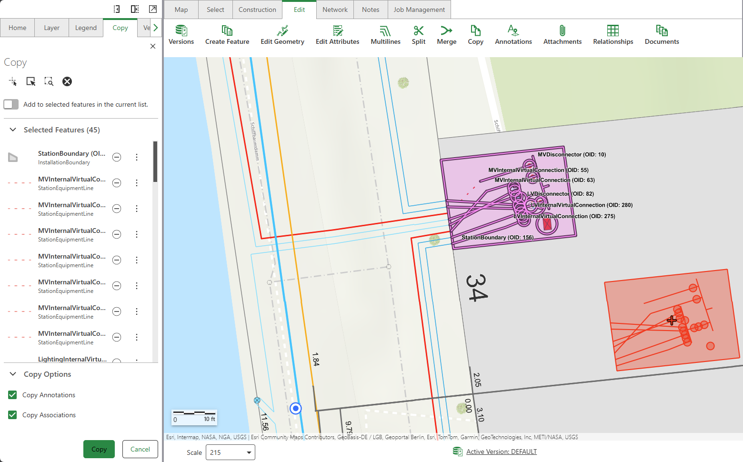Switch to the Legend panel tab
The width and height of the screenshot is (743, 462).
click(x=86, y=28)
